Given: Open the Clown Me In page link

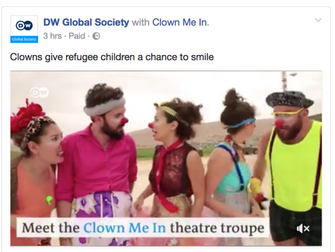Looking at the screenshot, I should click(x=181, y=22).
